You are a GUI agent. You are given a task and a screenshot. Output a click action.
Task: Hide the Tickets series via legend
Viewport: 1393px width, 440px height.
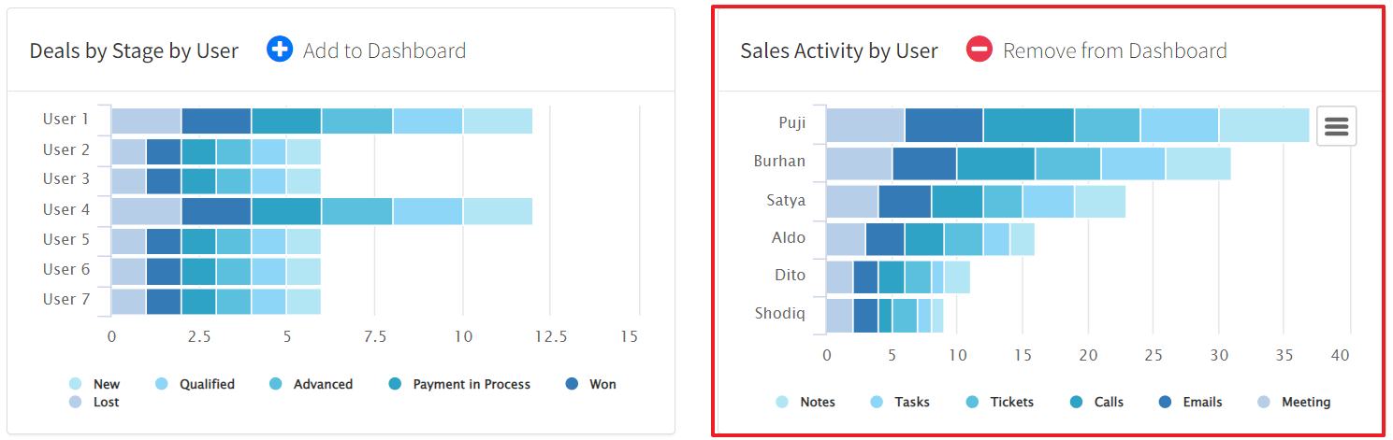(x=1011, y=402)
